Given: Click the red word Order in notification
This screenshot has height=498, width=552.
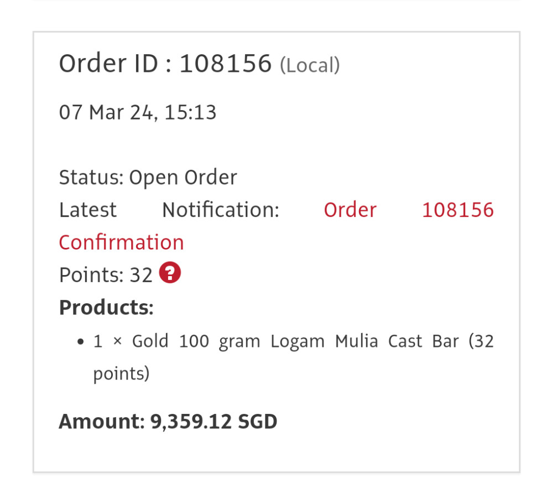Looking at the screenshot, I should pyautogui.click(x=350, y=210).
